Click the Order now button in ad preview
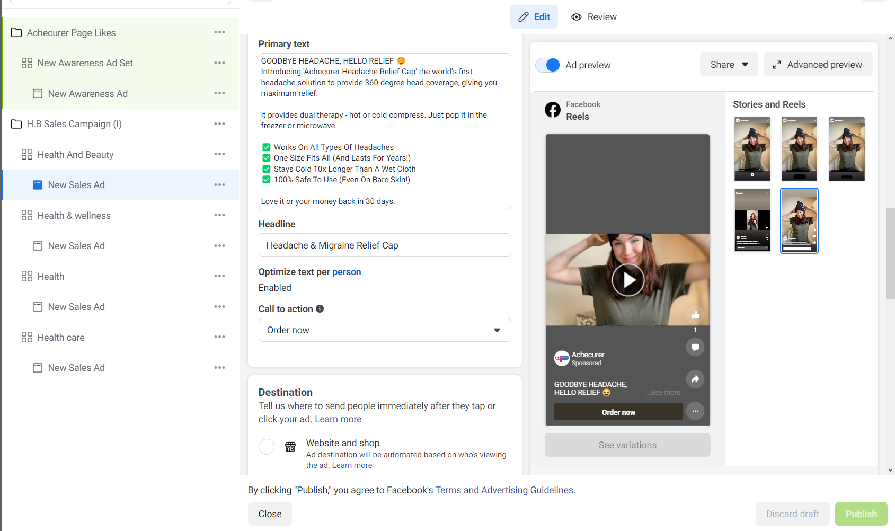The image size is (895, 531). point(618,412)
